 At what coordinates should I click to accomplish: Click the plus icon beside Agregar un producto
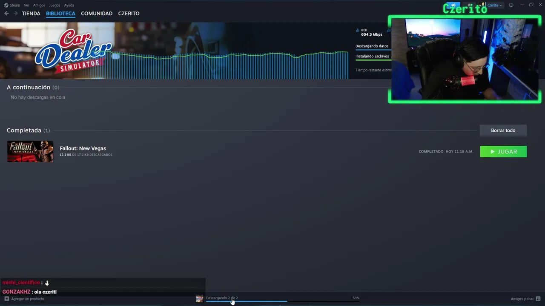7,299
